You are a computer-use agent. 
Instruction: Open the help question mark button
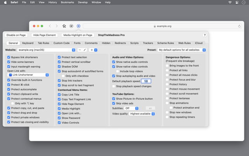204,35
